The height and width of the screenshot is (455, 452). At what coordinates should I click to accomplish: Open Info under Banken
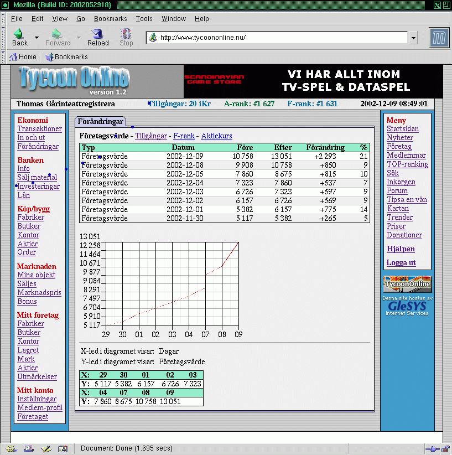pyautogui.click(x=23, y=169)
